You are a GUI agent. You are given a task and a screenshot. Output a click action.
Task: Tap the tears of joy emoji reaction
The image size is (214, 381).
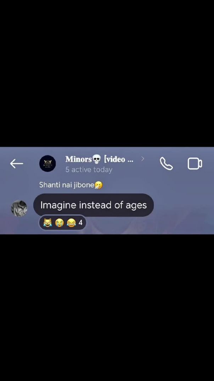tap(71, 223)
